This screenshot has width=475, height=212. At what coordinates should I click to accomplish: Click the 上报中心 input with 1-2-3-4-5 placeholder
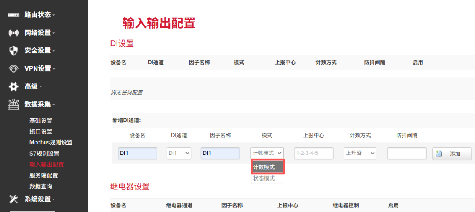click(x=314, y=153)
